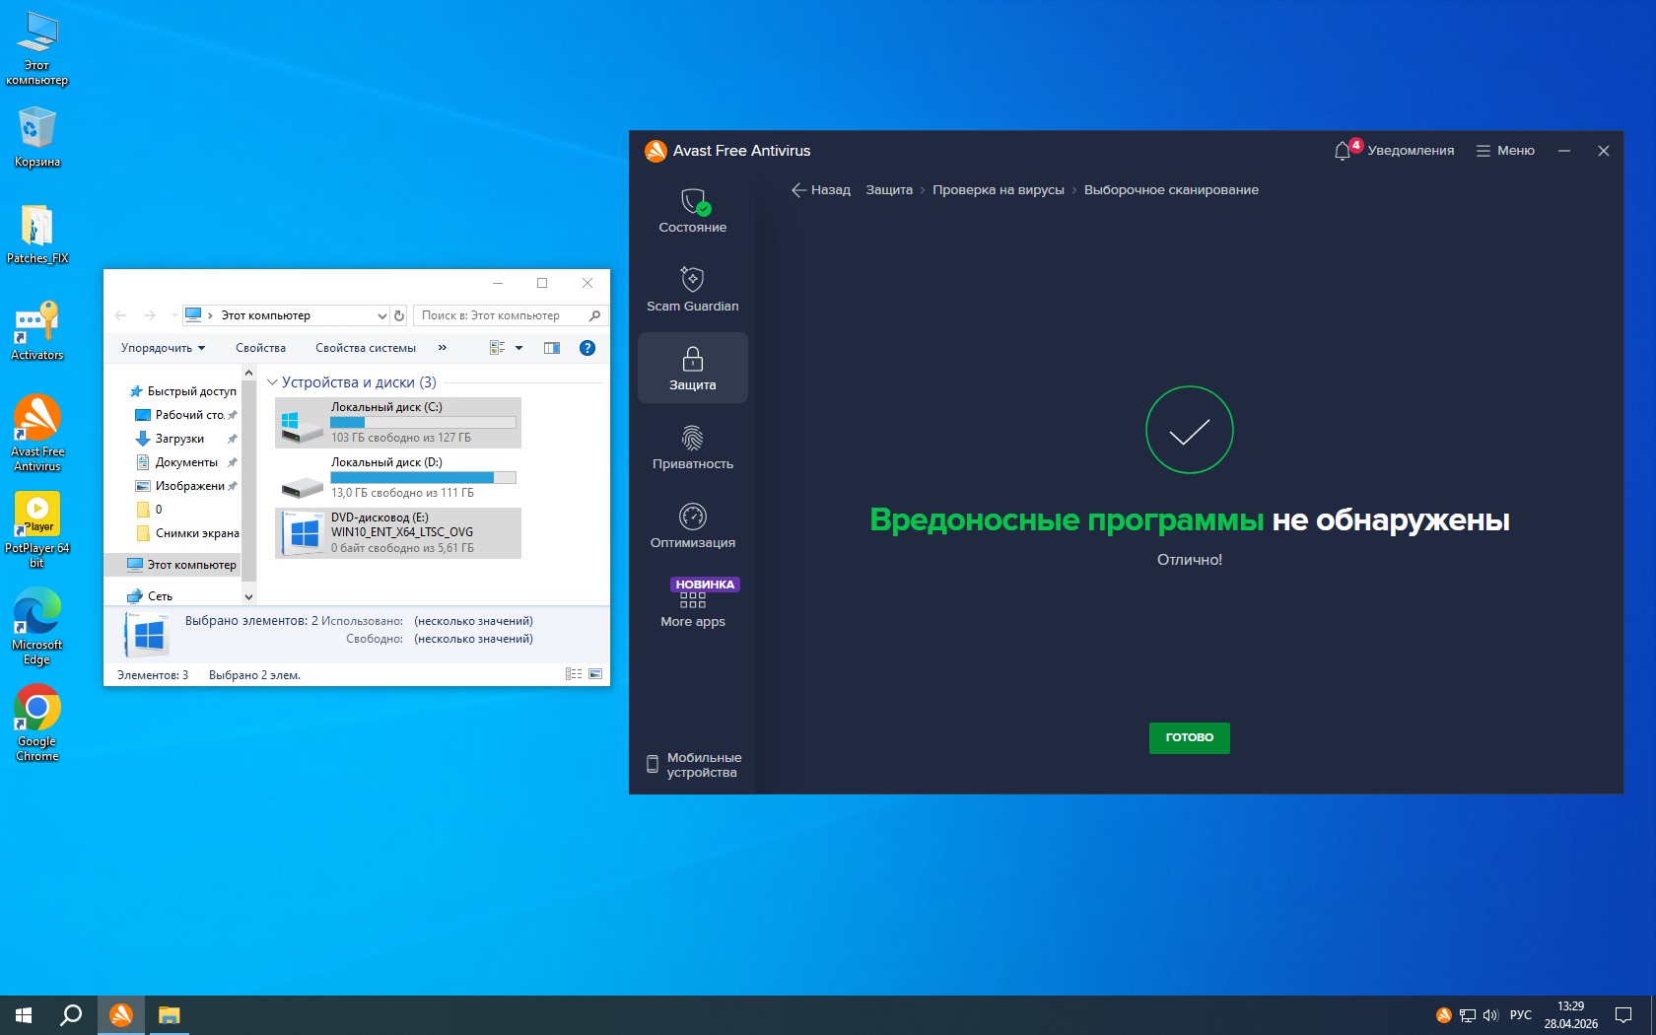This screenshot has height=1035, width=1656.
Task: Open the Privacy (Приватность) section
Action: coord(692,448)
